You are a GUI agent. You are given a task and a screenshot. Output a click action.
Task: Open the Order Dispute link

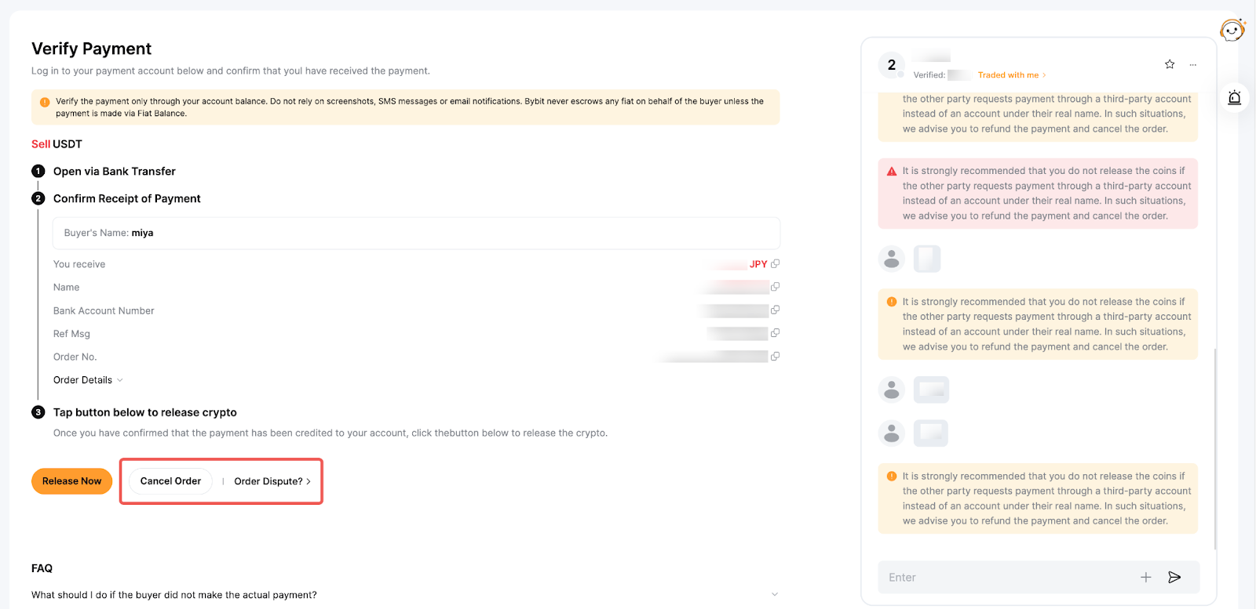tap(272, 481)
